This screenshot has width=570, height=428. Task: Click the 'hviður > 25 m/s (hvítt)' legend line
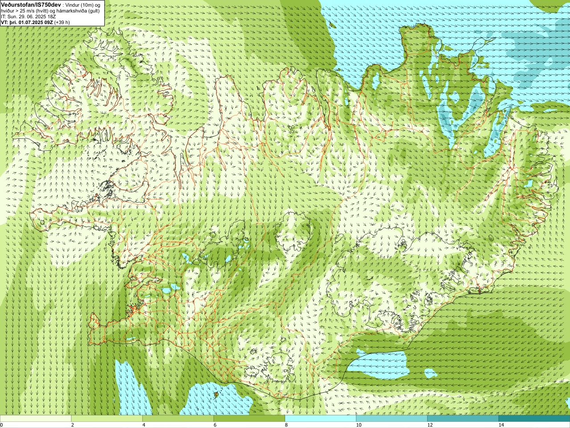pyautogui.click(x=50, y=11)
